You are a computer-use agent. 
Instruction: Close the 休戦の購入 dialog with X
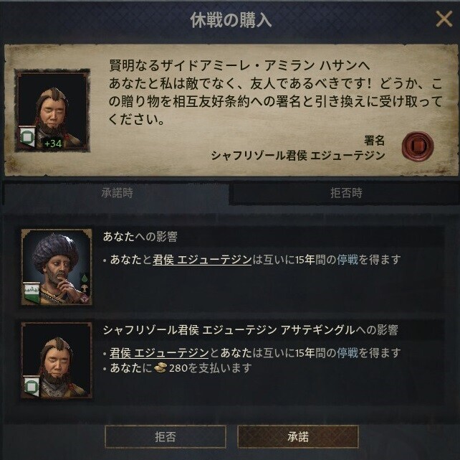tap(444, 19)
